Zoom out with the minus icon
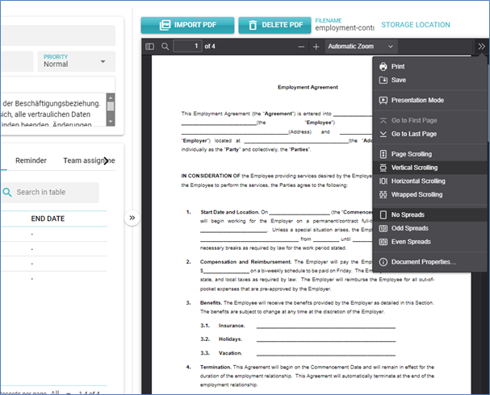 click(x=300, y=47)
